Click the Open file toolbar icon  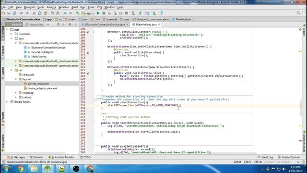click(3, 13)
